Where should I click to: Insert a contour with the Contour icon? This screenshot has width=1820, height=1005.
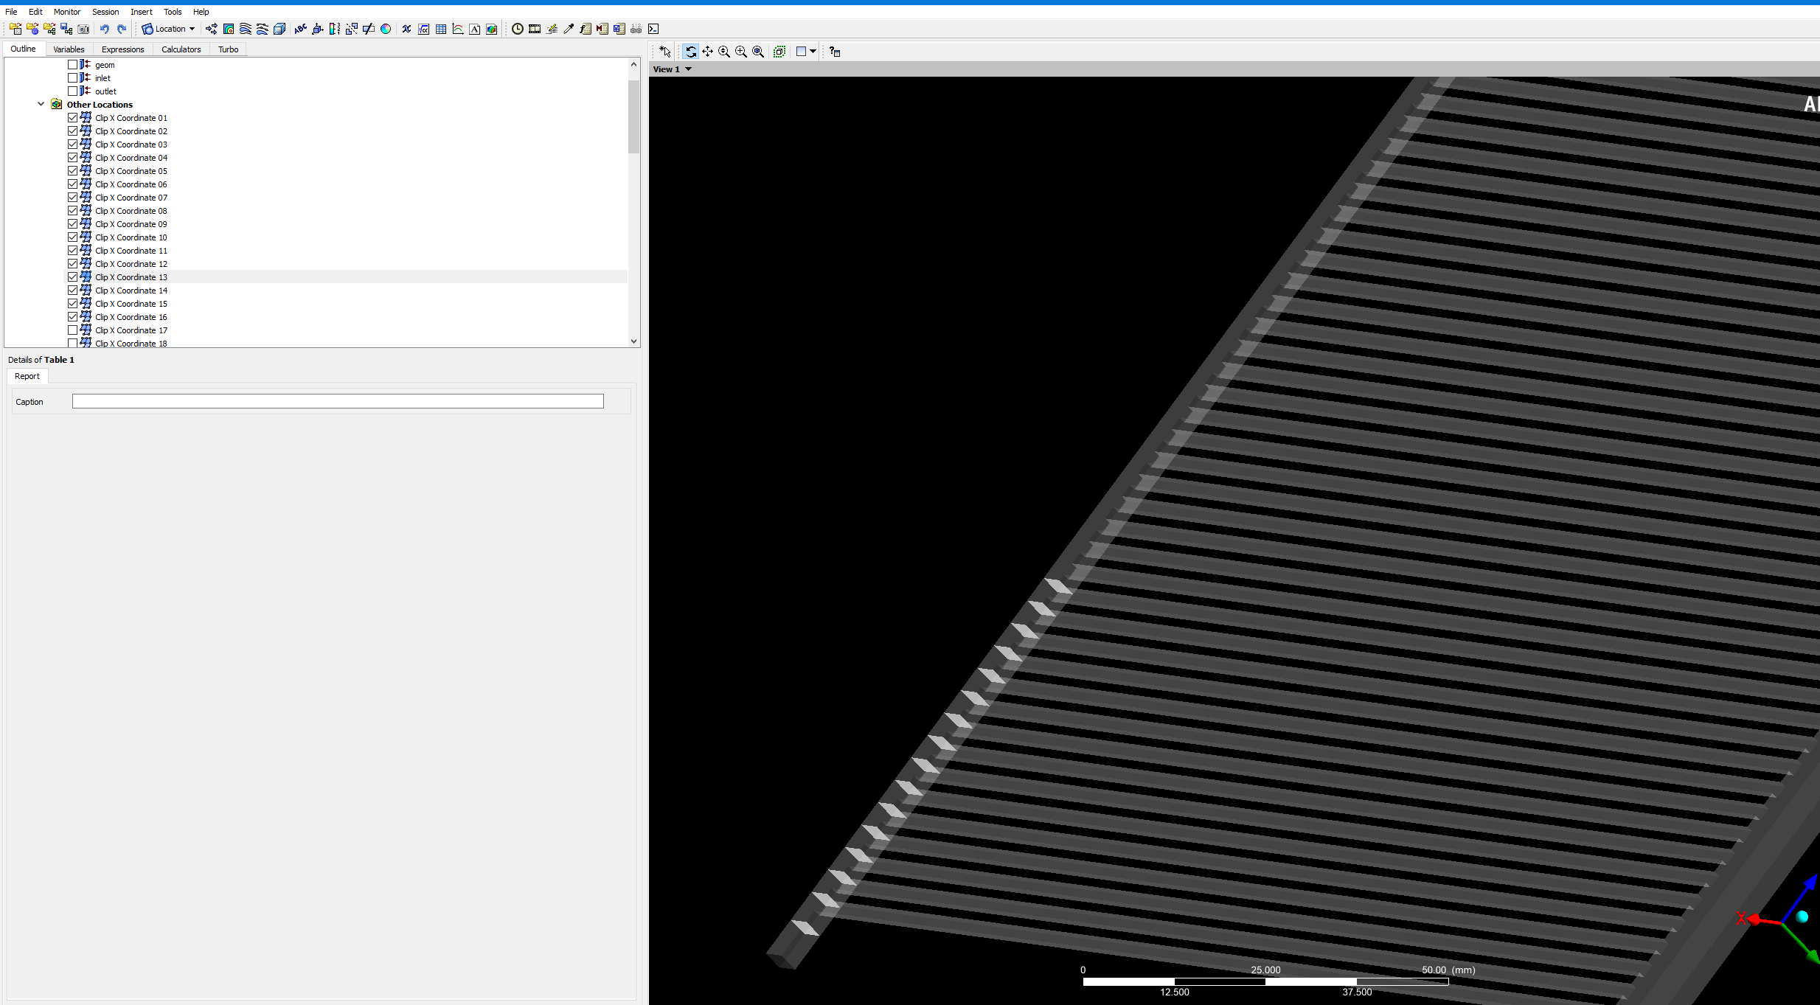pos(229,29)
